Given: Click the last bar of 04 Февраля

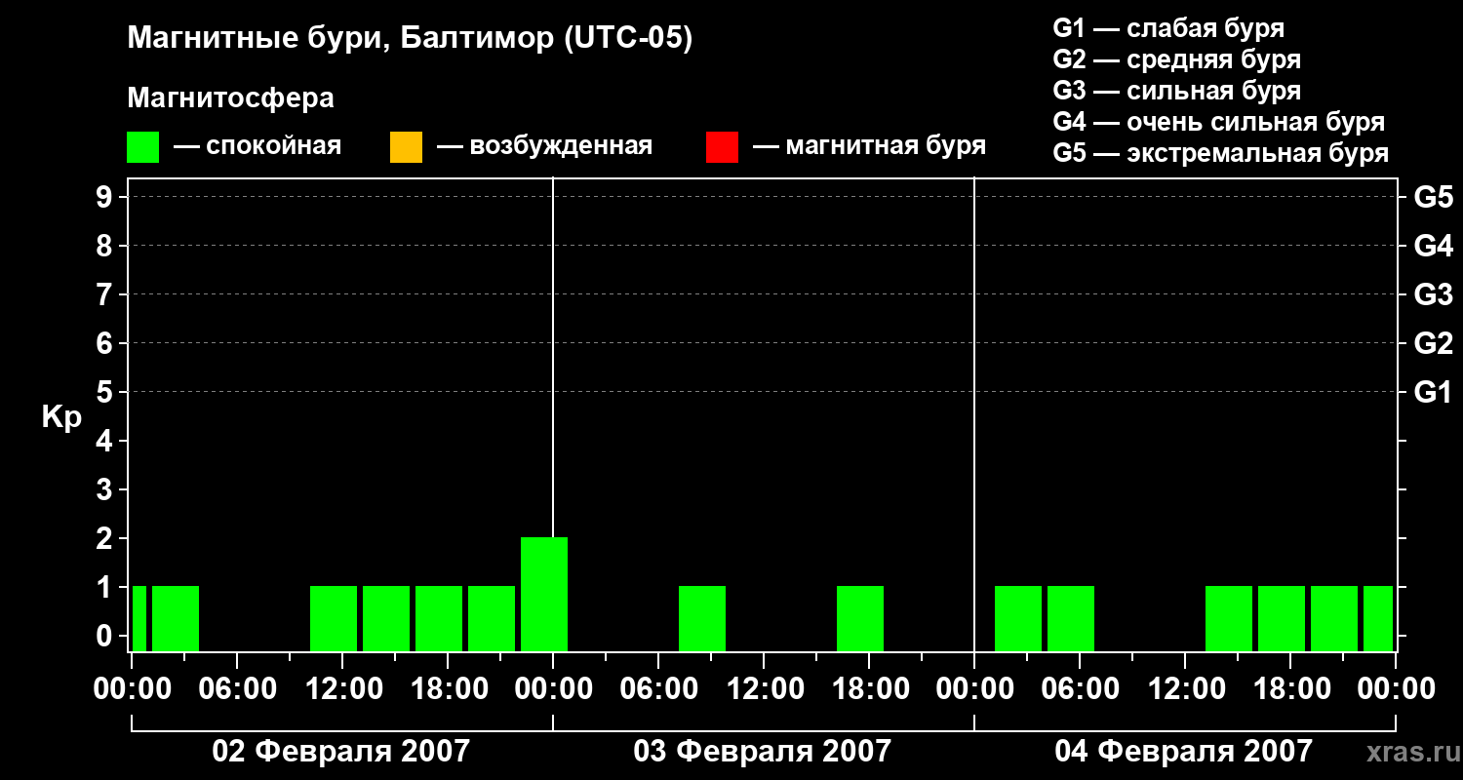Looking at the screenshot, I should (1378, 618).
